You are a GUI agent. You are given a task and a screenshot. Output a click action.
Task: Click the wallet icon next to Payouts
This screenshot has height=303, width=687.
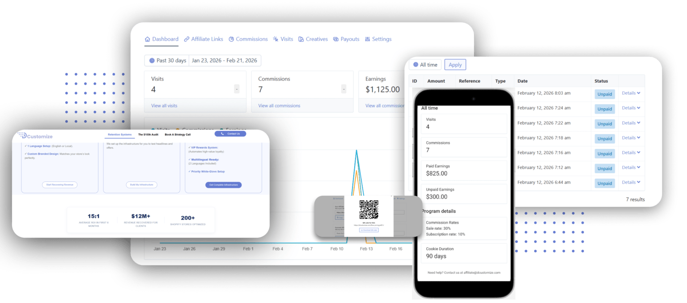336,39
